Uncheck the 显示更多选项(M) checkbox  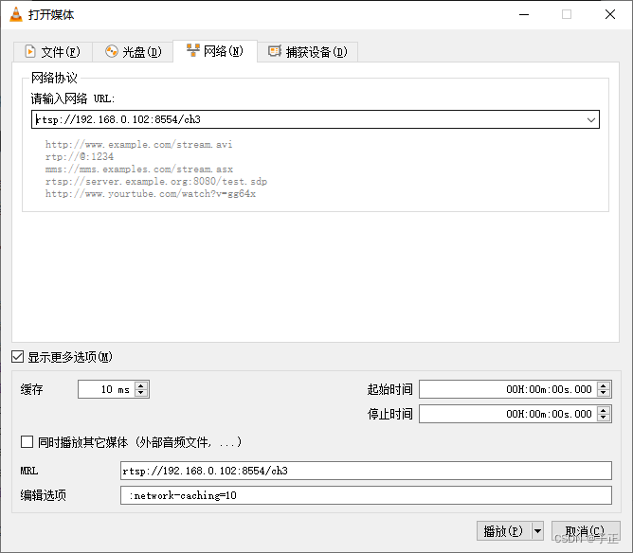(17, 357)
